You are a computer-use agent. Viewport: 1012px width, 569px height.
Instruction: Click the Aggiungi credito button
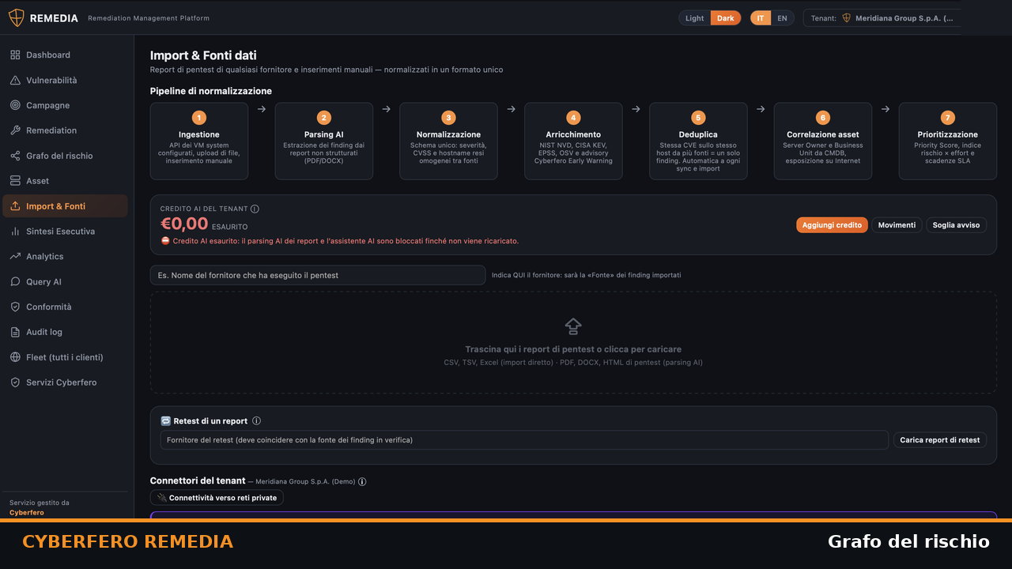[832, 225]
